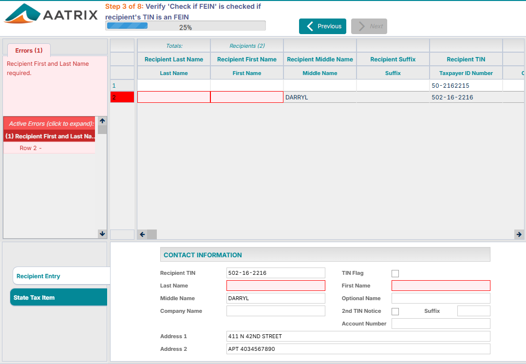This screenshot has height=364, width=526.
Task: Click the row 2 Suffix cell
Action: (393, 97)
